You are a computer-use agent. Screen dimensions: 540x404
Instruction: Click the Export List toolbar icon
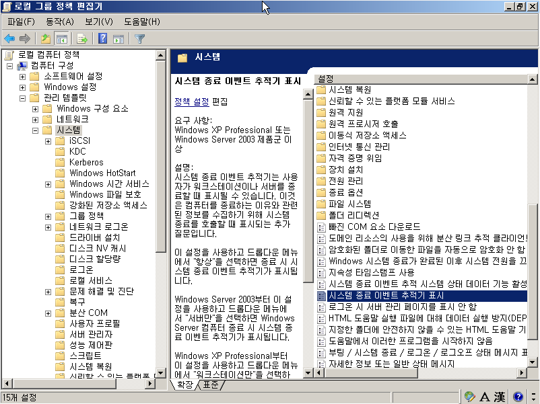click(x=82, y=39)
